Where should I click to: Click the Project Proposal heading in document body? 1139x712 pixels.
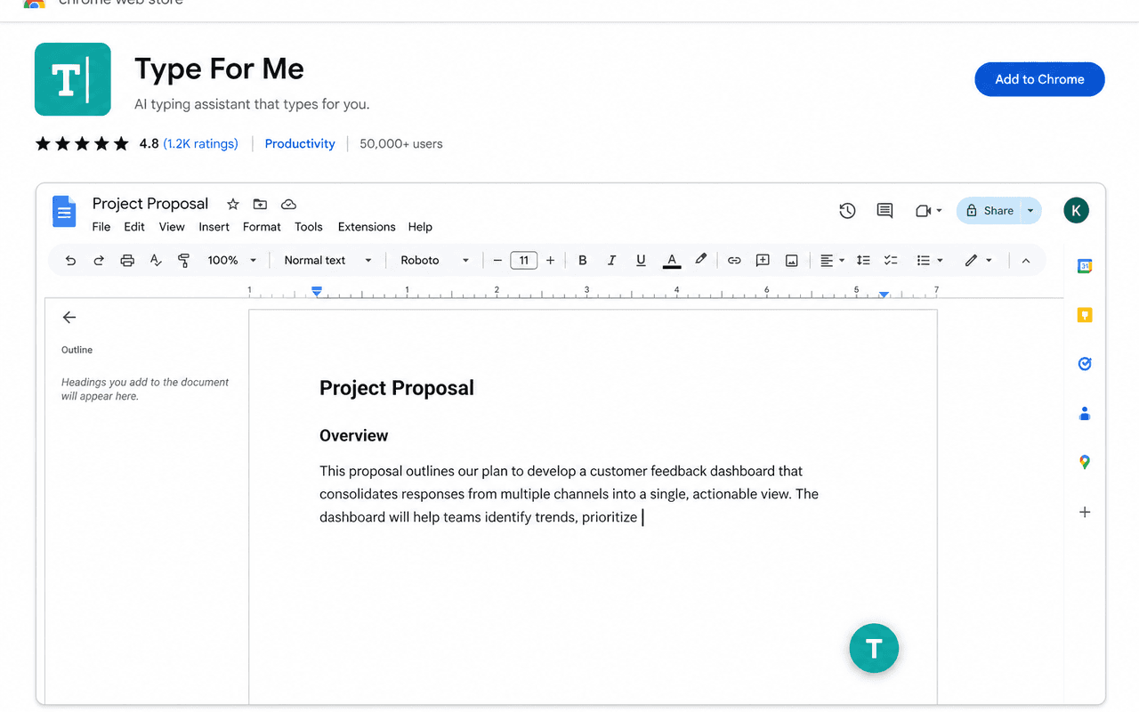[x=397, y=388]
